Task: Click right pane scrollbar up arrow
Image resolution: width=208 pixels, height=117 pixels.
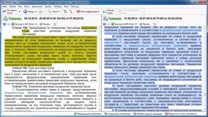Action: click(205, 28)
